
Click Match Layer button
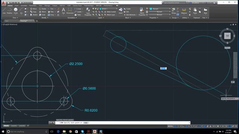109,15
